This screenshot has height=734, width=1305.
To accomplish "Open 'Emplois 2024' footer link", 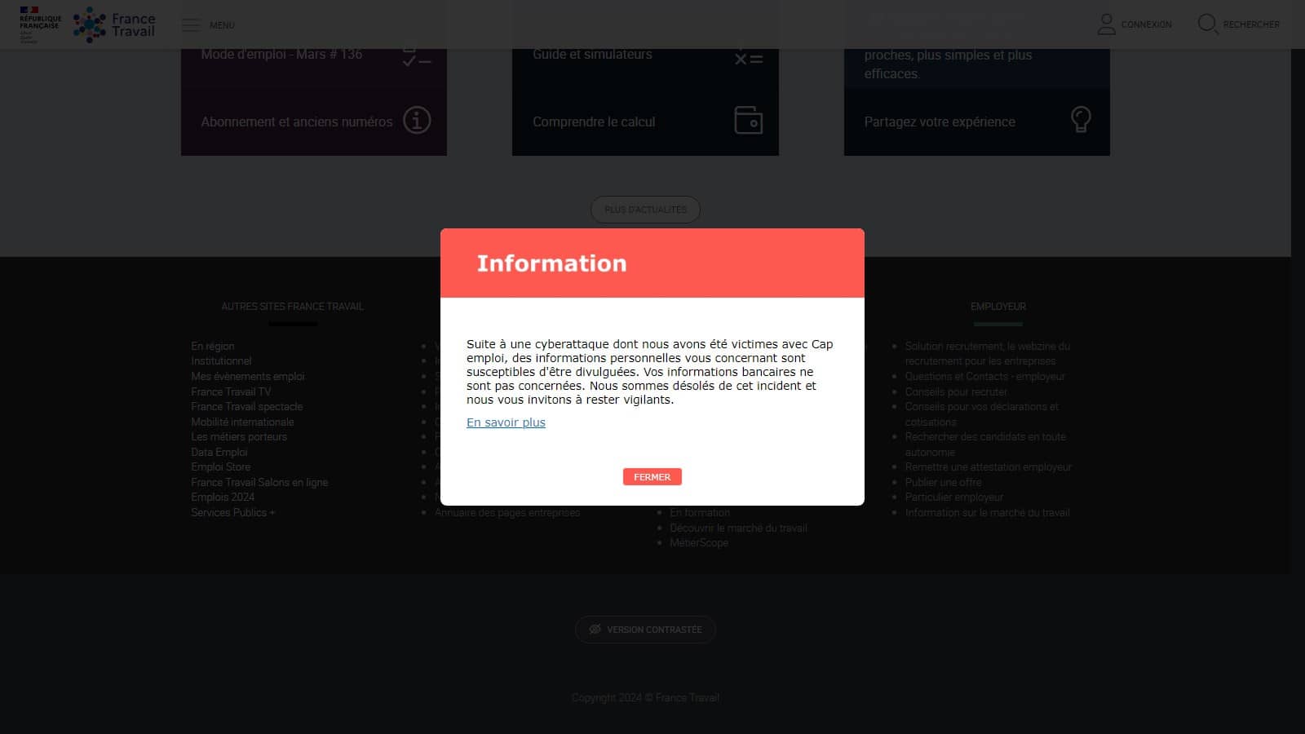I will (223, 497).
